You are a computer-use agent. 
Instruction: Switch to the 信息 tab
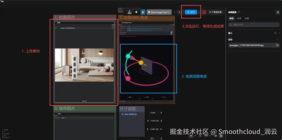coord(239,18)
